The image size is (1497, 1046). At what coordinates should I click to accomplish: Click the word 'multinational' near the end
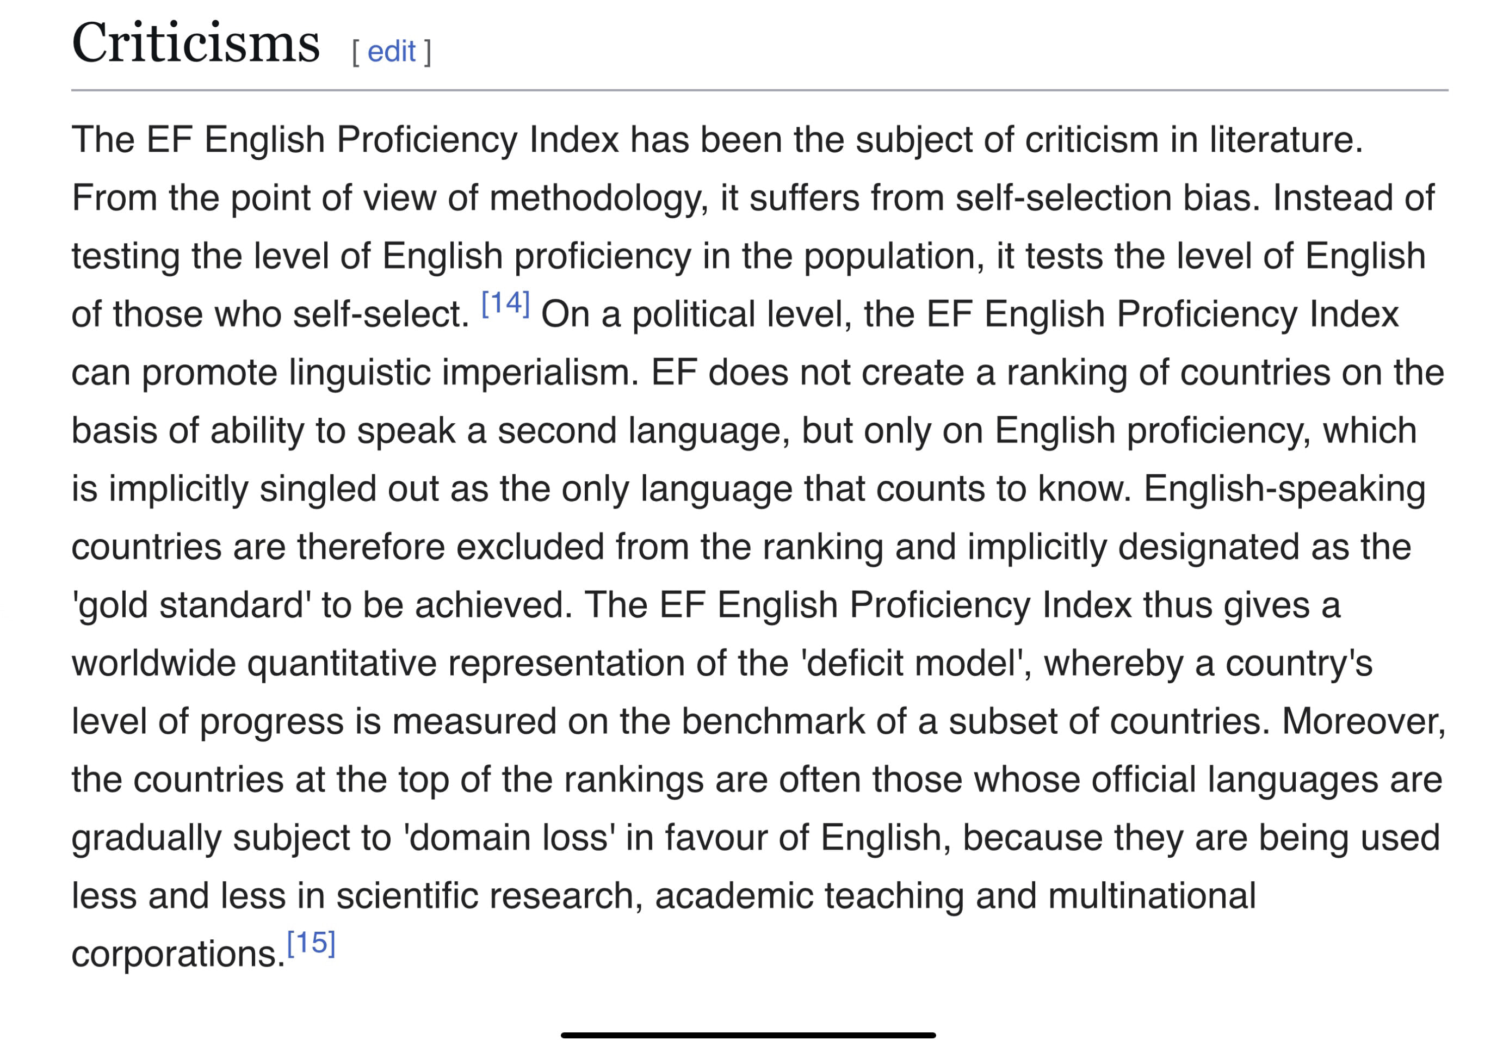[x=1152, y=896]
